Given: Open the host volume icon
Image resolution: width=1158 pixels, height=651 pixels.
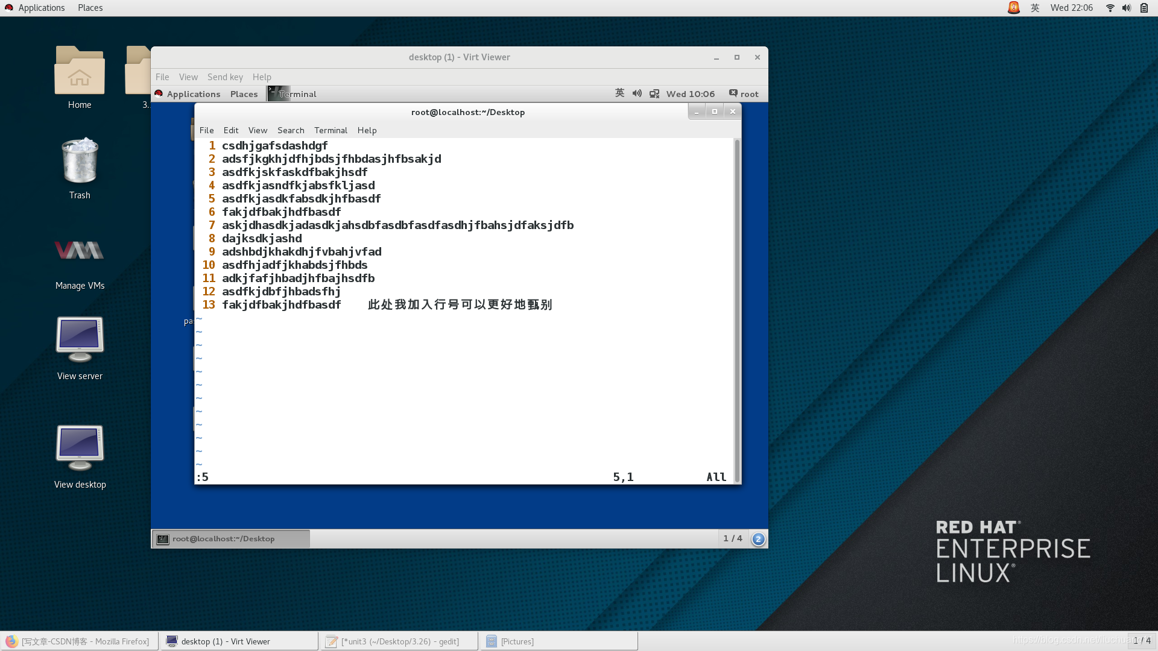Looking at the screenshot, I should [1126, 8].
